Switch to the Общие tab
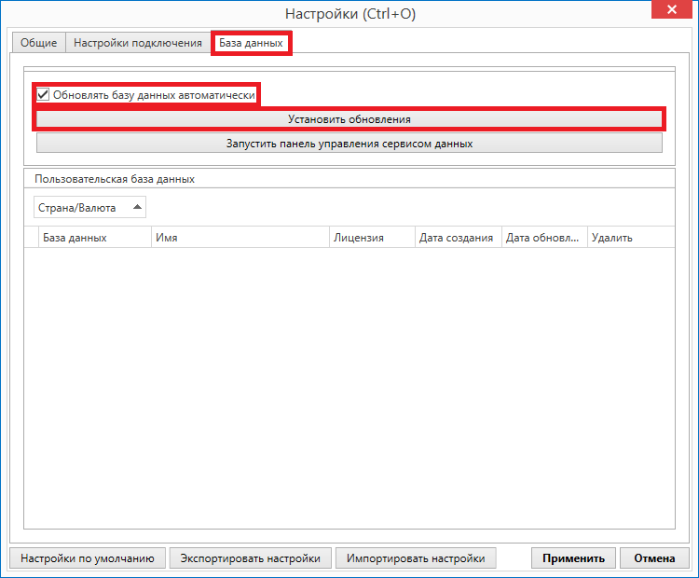This screenshot has width=699, height=578. [x=39, y=43]
